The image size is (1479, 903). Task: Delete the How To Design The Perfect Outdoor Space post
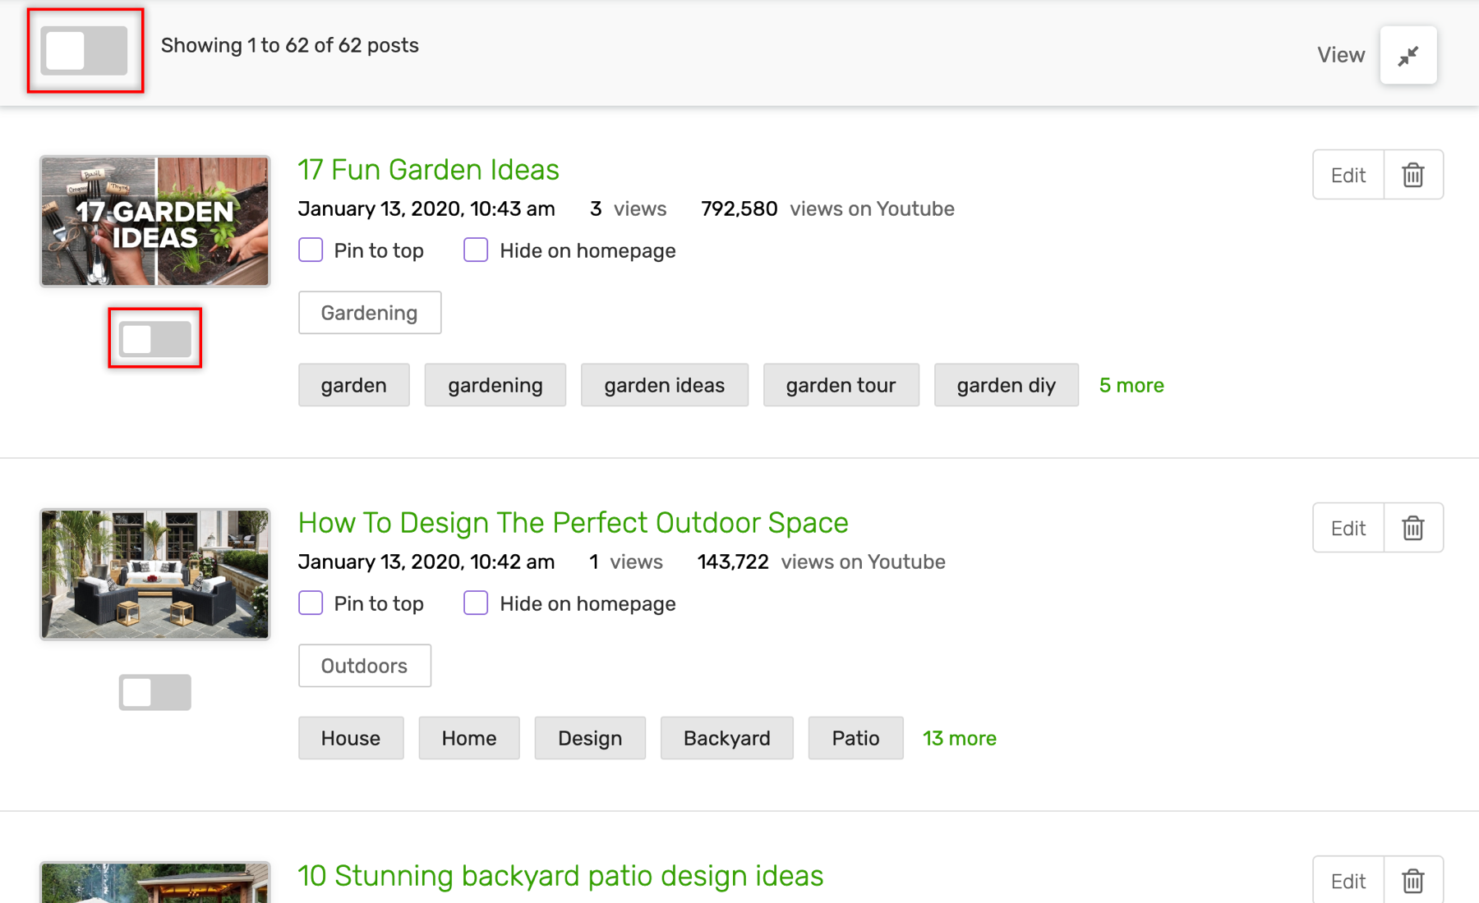point(1413,528)
